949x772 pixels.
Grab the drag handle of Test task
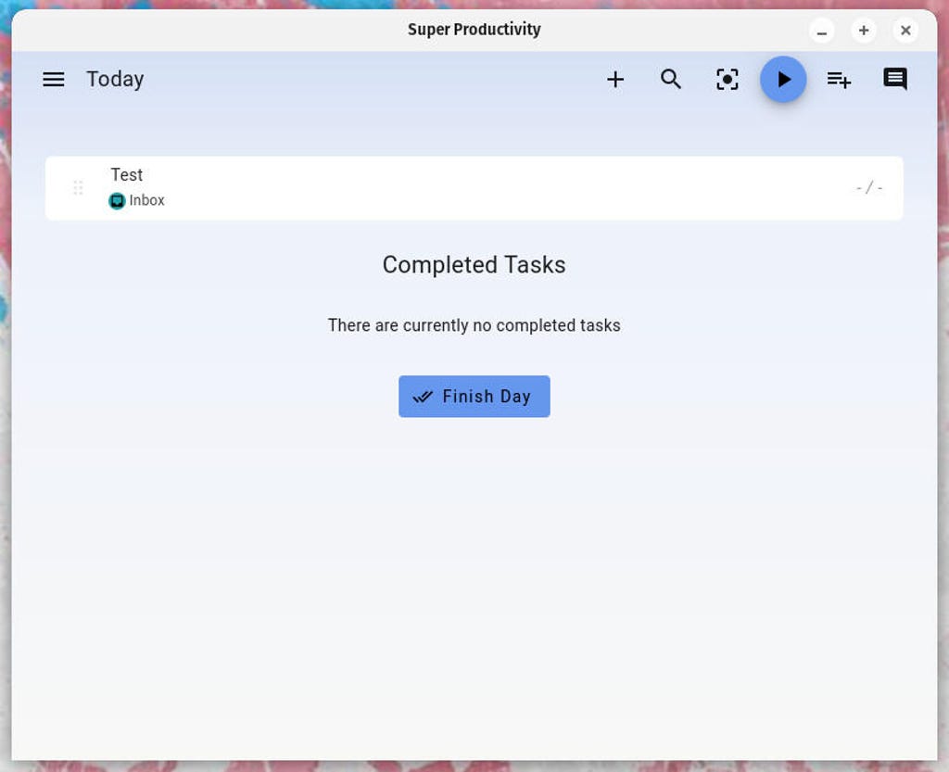tap(78, 187)
